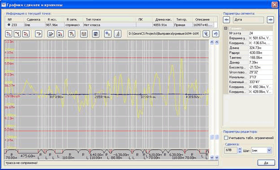Click the graph's vertical zoom slider thumb
This screenshot has height=170, width=280.
212,137
